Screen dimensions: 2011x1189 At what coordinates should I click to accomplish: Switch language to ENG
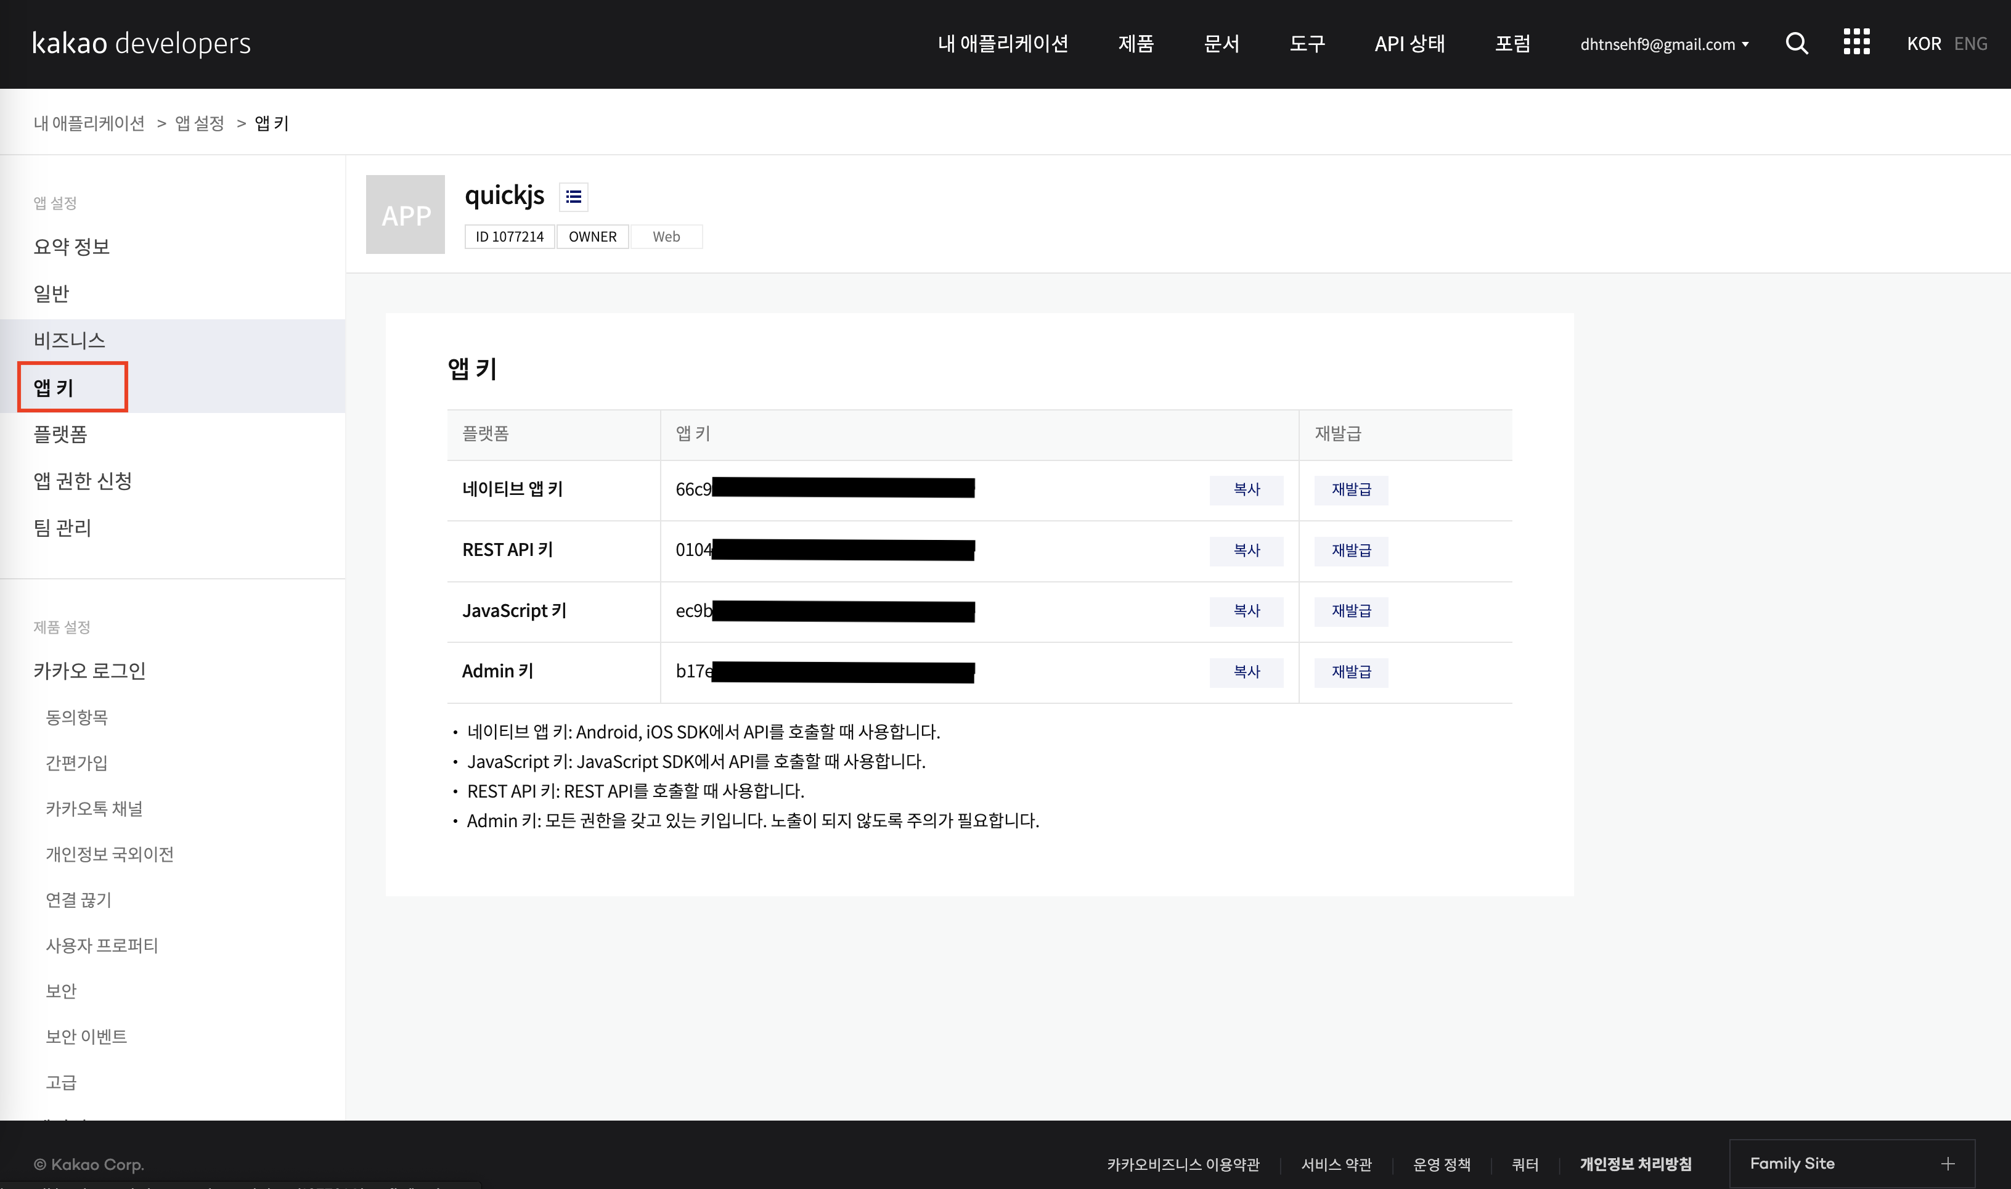(x=1970, y=43)
